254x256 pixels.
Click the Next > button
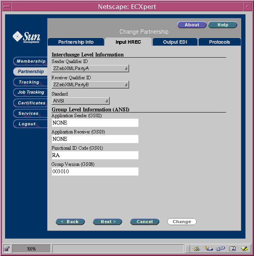[x=107, y=222]
